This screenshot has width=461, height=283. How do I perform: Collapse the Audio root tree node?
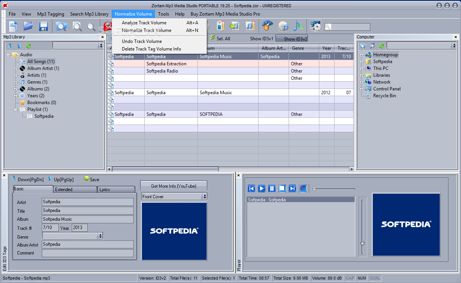tap(8, 55)
